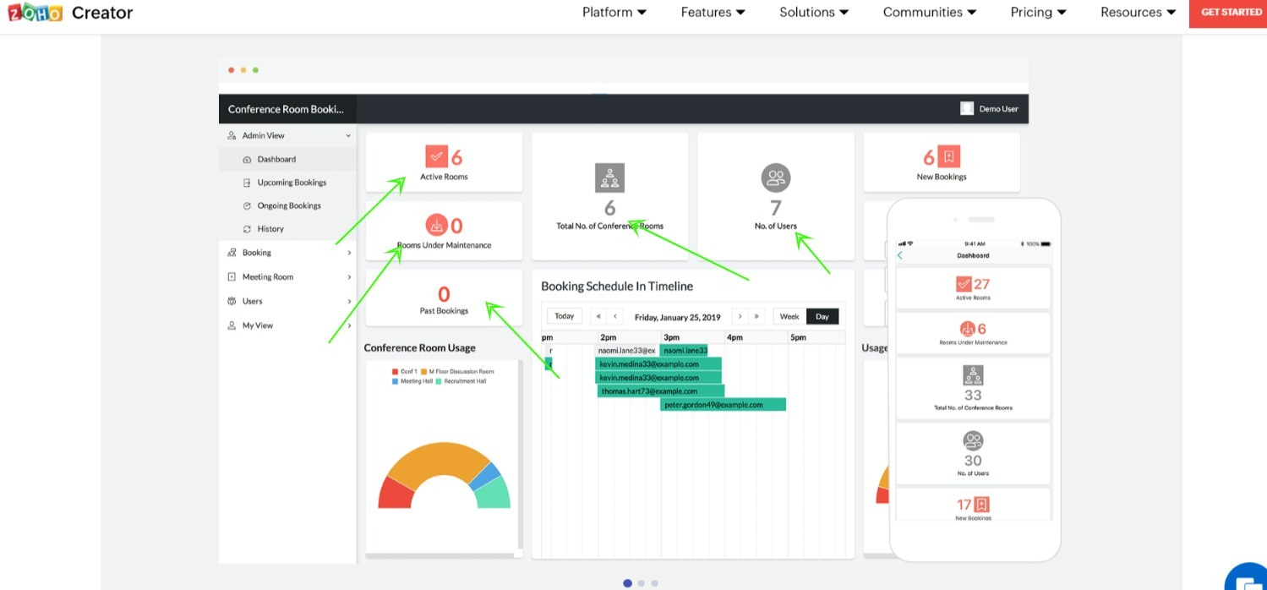Open the Pricing menu
Image resolution: width=1267 pixels, height=590 pixels.
pyautogui.click(x=1038, y=12)
